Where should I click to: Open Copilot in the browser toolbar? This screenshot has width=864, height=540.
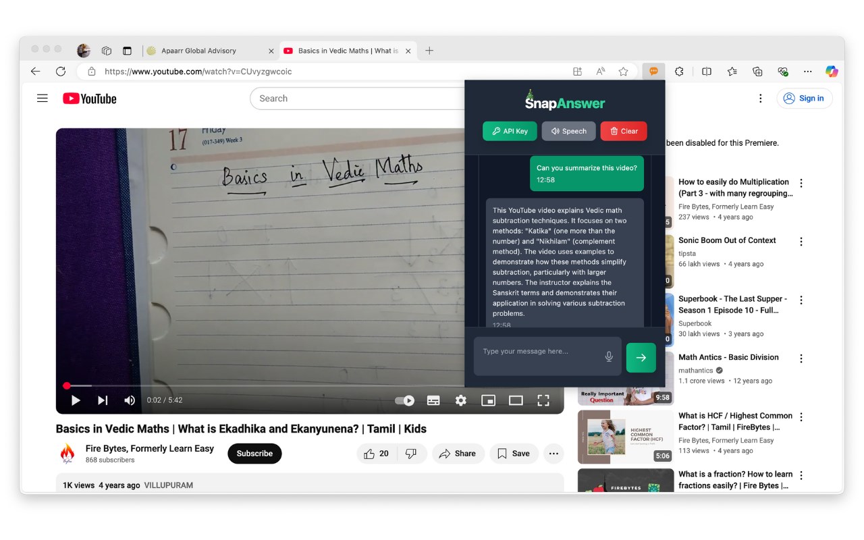832,71
